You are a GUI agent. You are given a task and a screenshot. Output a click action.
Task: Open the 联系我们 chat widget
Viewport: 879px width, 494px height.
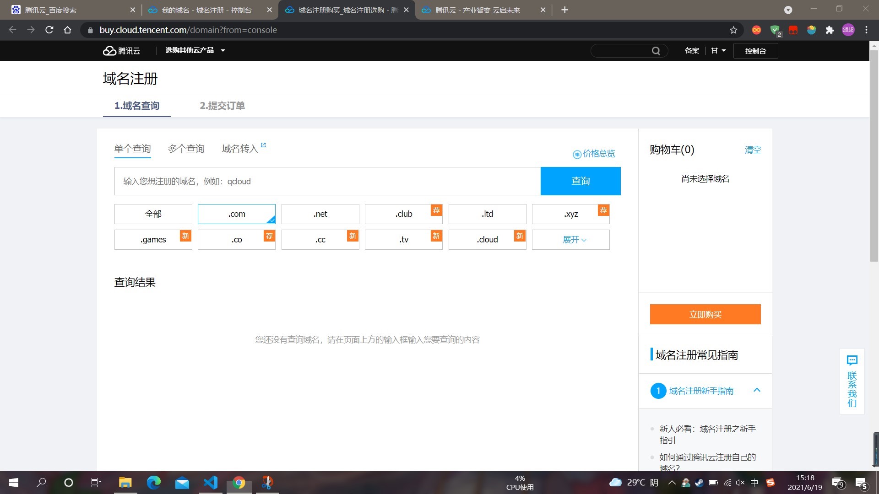(x=852, y=381)
